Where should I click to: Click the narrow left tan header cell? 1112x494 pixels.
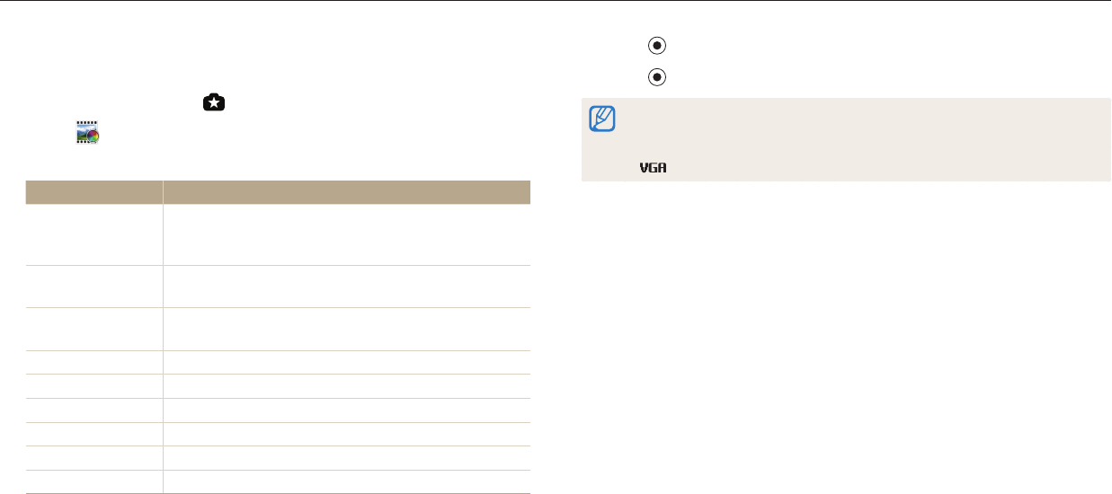[x=93, y=192]
